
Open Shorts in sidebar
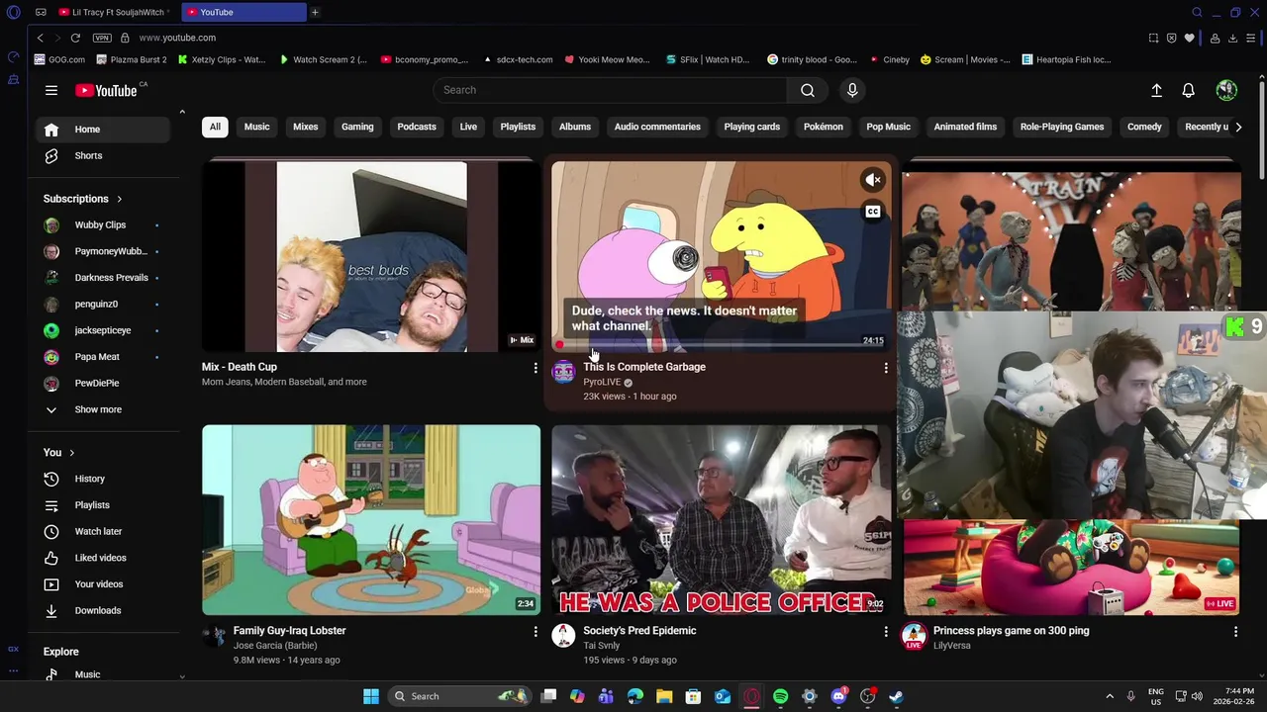104,155
